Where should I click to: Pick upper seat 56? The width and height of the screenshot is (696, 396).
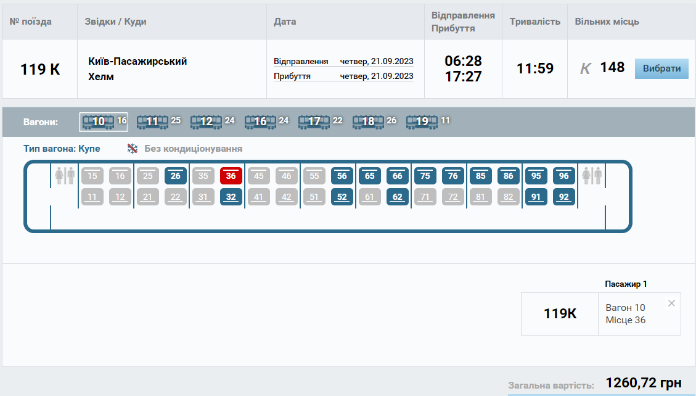342,176
